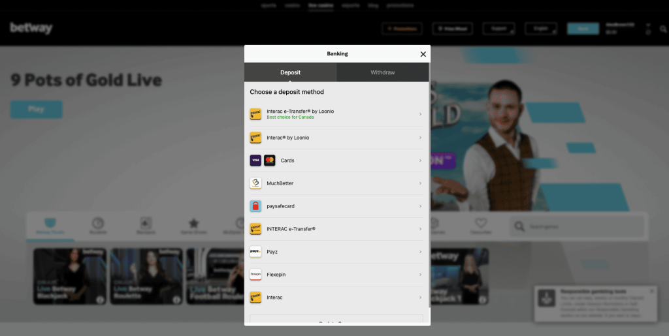
Task: Click the Flexepin logo icon
Action: tap(255, 275)
